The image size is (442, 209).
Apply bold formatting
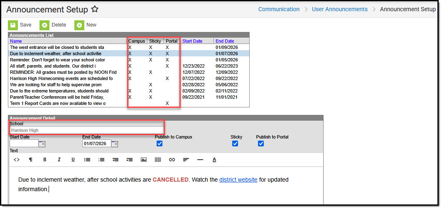[45, 160]
